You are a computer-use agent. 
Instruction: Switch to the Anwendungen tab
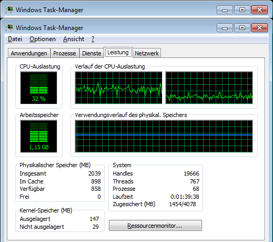tap(29, 53)
